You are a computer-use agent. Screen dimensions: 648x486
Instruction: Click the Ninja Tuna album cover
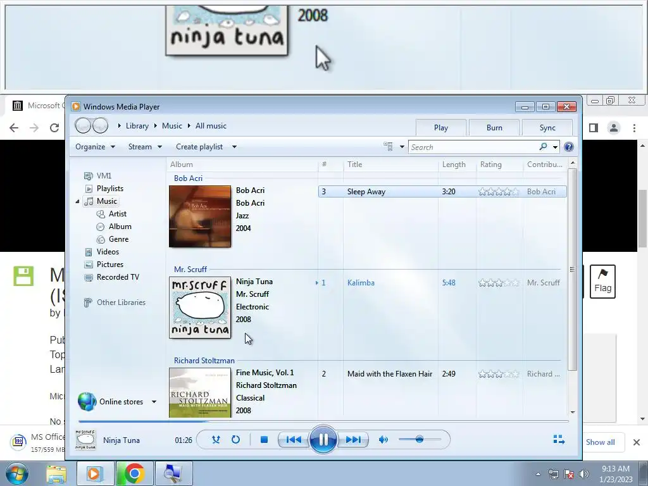pos(200,308)
